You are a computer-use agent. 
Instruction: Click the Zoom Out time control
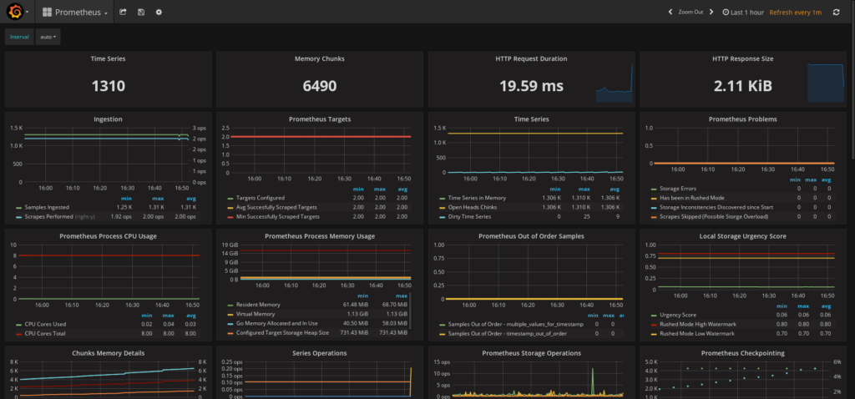(691, 12)
